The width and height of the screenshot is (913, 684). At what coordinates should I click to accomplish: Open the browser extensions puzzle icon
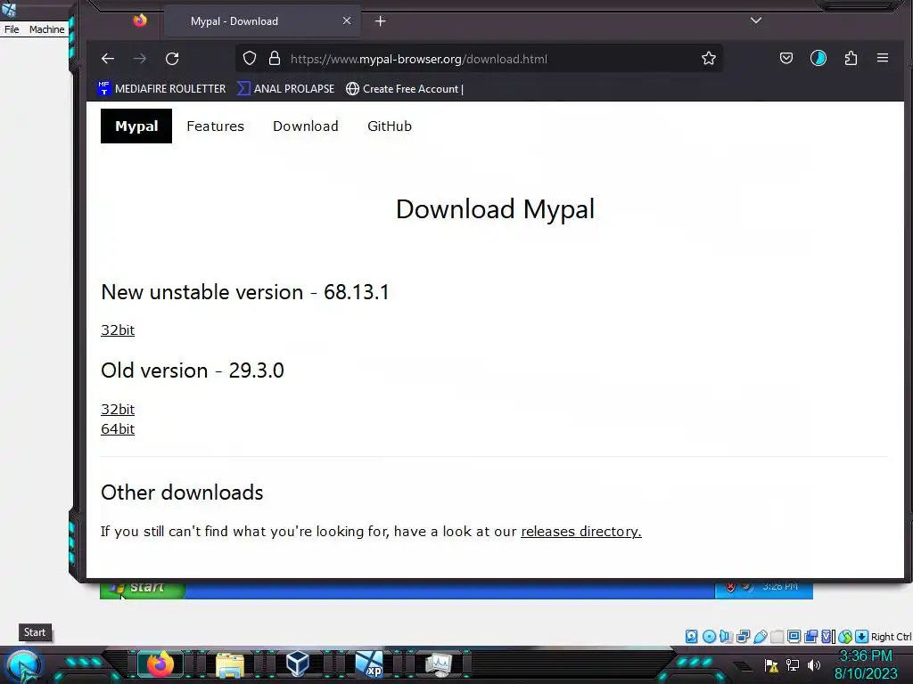[851, 58]
